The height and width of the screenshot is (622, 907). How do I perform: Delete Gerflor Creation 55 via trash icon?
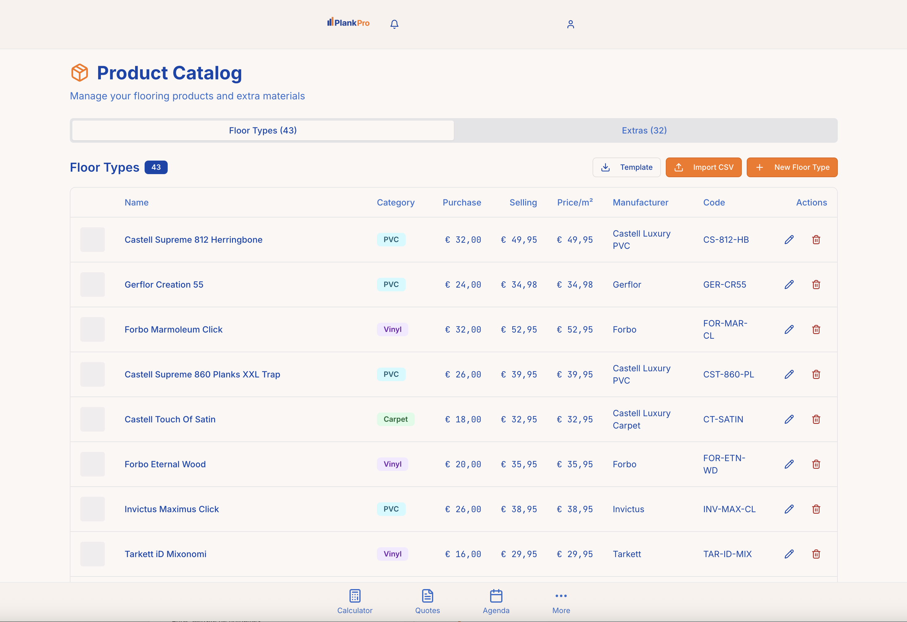[x=816, y=285]
